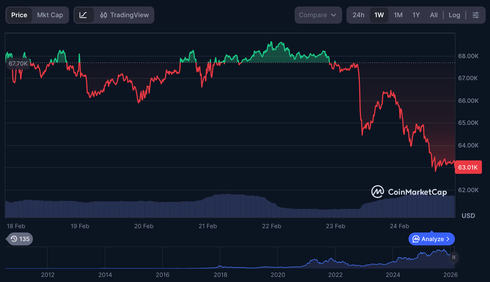This screenshot has width=490, height=282.
Task: Click the Analyze button's logo icon
Action: [x=416, y=239]
